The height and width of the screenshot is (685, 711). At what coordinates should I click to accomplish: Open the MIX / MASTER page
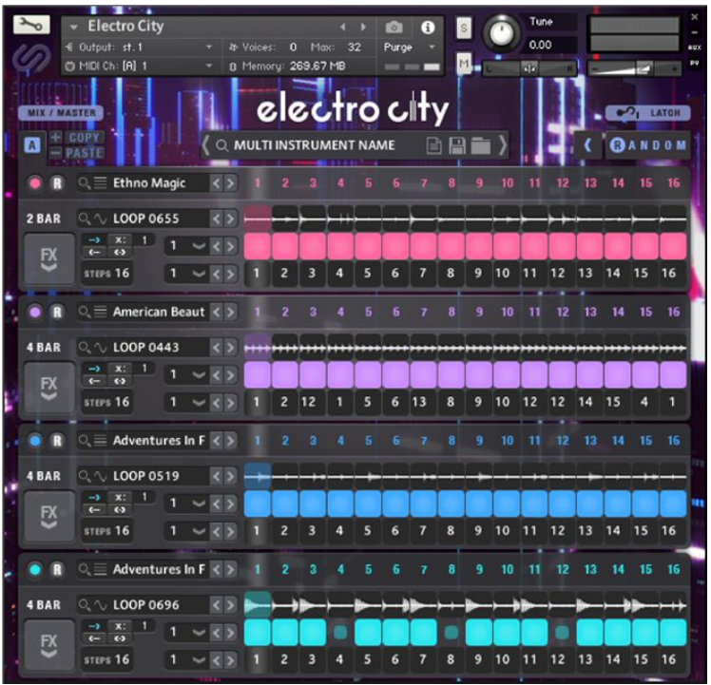click(x=61, y=113)
